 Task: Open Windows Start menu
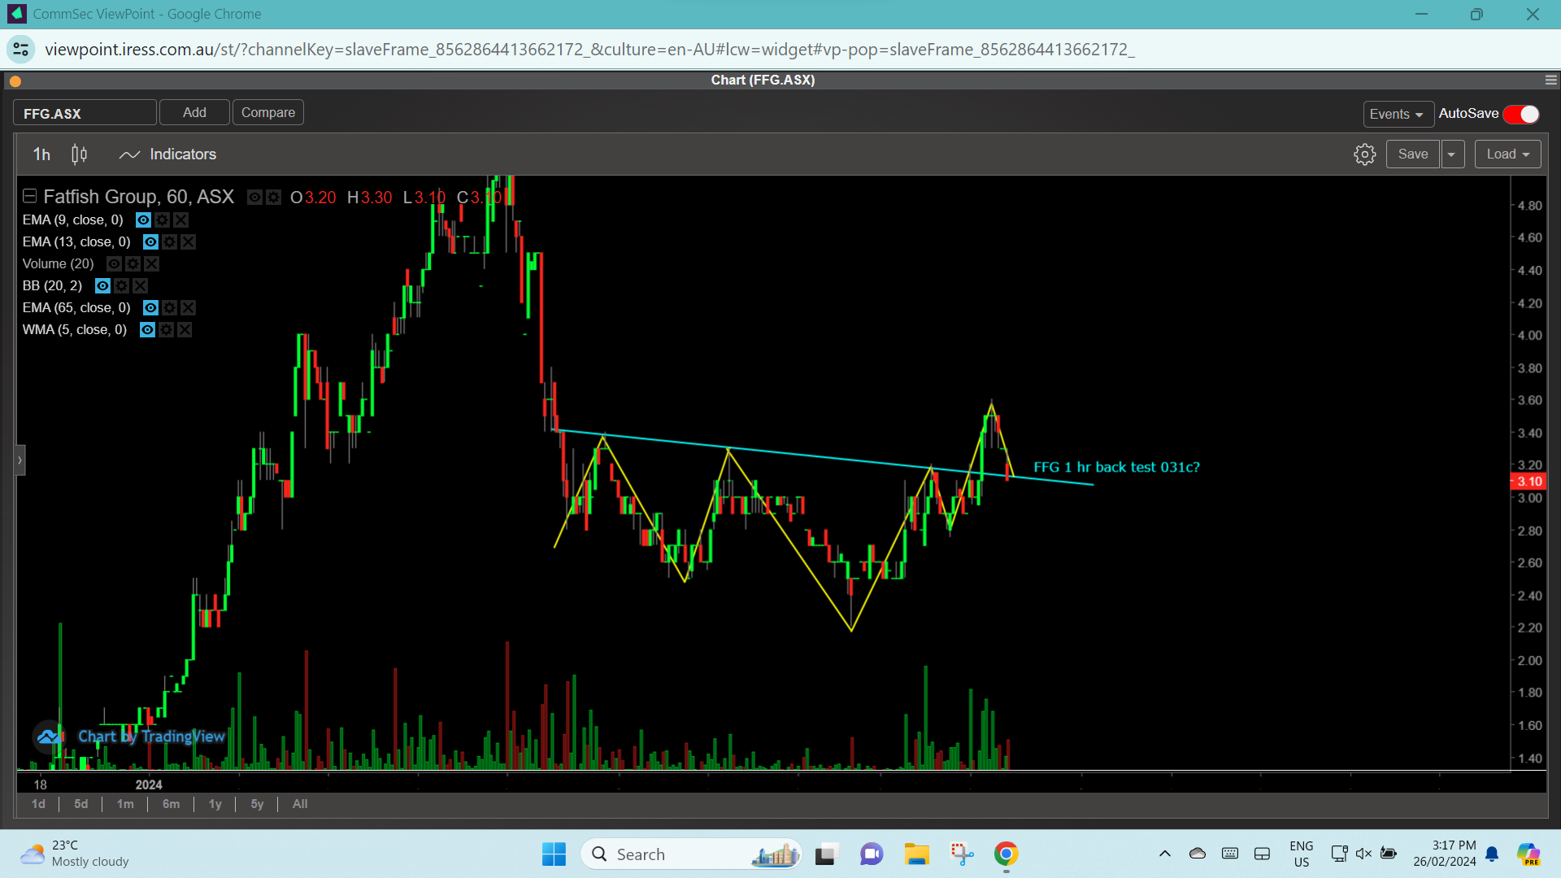pyautogui.click(x=554, y=854)
